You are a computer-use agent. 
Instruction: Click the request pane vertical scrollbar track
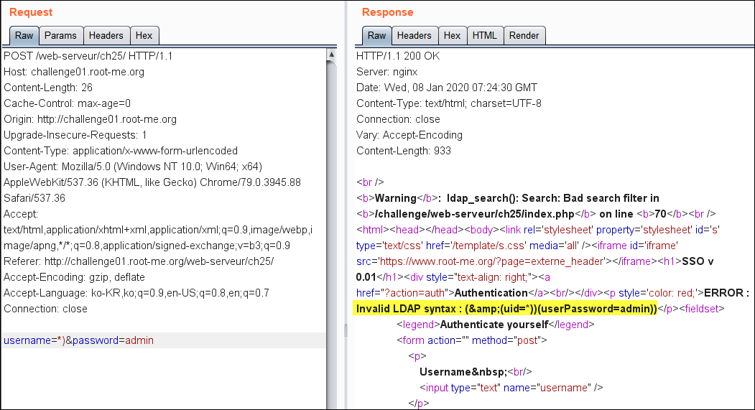(331, 235)
